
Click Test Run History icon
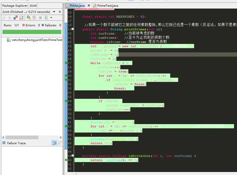46,17
